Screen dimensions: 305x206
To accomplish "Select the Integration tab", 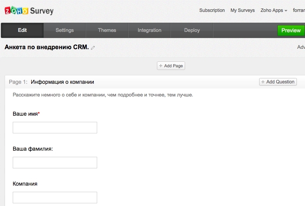I will 149,30.
